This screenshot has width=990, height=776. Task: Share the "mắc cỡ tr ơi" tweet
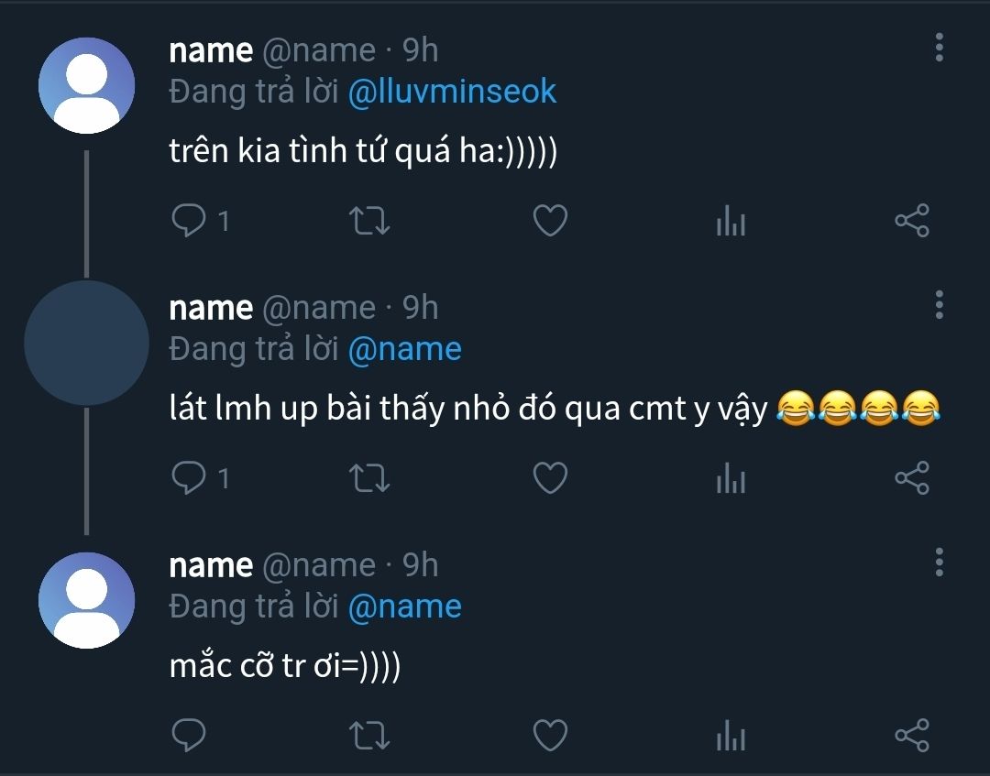point(911,735)
